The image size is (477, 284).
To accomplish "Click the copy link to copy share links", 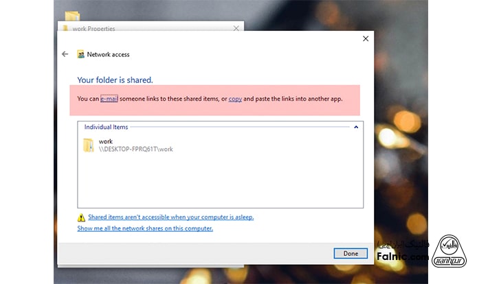I will pos(235,99).
